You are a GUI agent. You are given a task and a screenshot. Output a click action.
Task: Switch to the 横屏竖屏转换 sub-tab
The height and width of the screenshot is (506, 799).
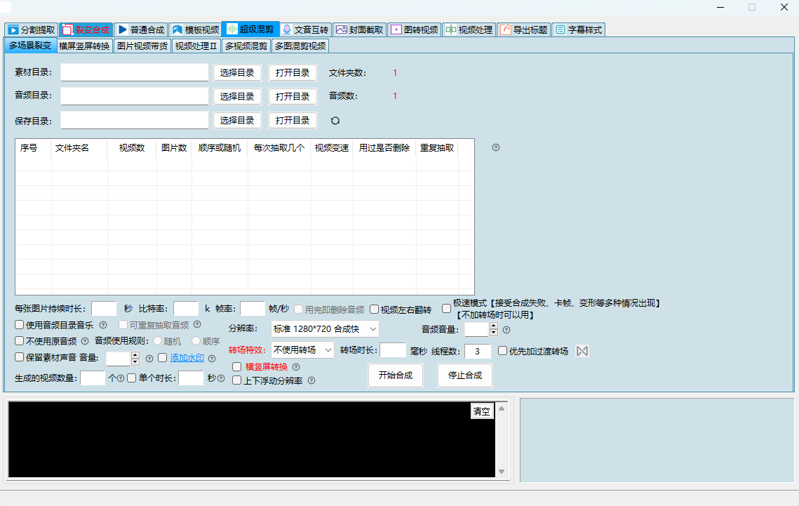point(84,46)
